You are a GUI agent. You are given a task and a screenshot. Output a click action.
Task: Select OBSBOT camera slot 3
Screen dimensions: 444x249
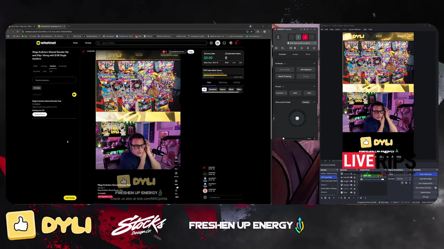(x=305, y=37)
